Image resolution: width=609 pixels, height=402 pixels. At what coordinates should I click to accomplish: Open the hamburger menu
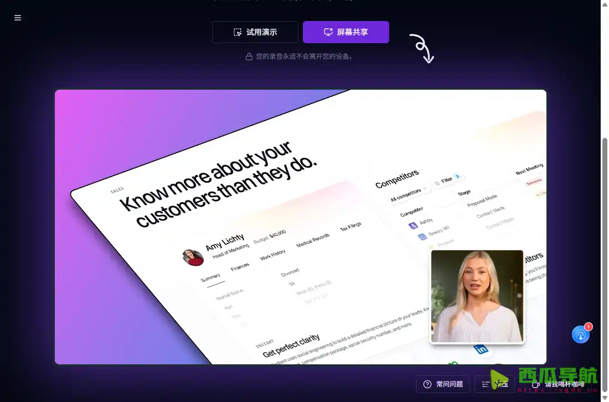18,18
